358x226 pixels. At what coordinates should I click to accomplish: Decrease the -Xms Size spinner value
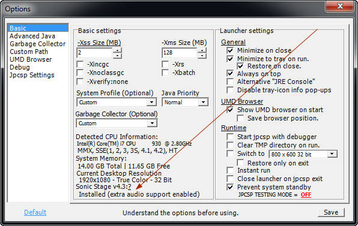pos(202,56)
